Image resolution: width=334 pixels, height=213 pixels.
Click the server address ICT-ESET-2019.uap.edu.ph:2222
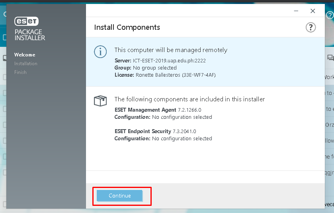169,60
